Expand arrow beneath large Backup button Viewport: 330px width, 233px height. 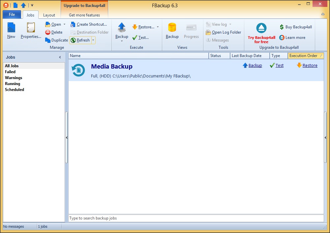coord(122,41)
